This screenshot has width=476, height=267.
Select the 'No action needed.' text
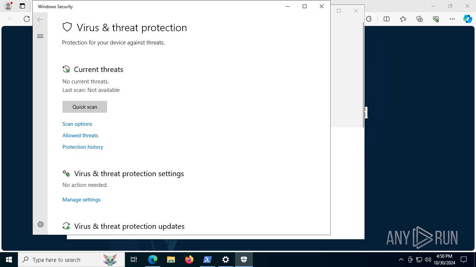85,185
